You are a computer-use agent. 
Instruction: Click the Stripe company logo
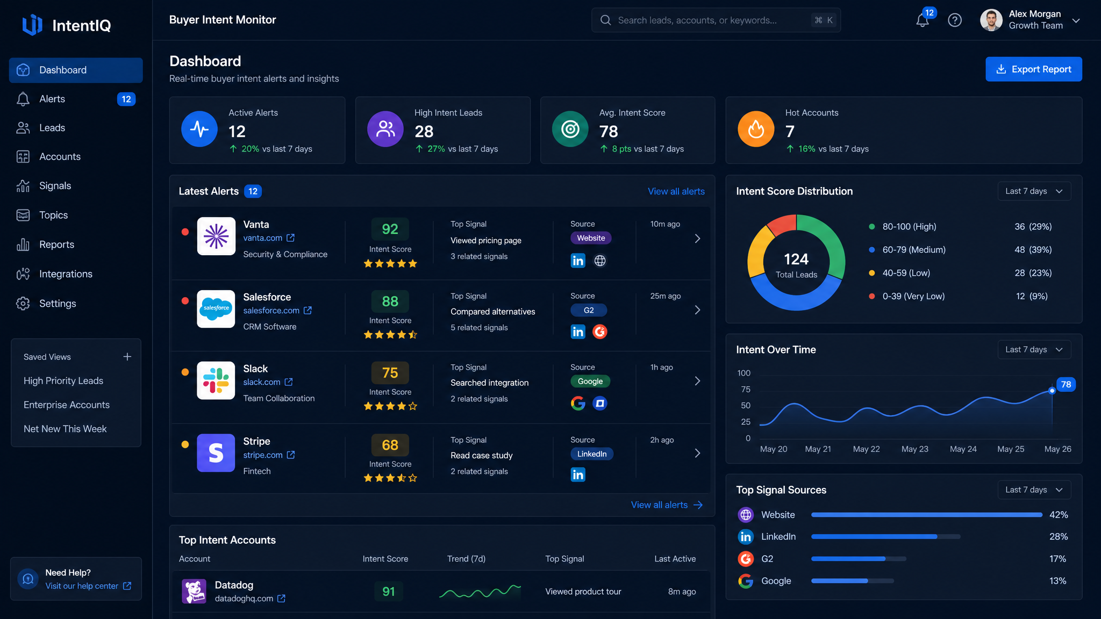click(216, 453)
